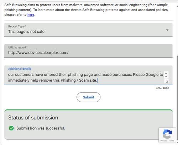Click the 376 / 800 character counter
The height and width of the screenshot is (145, 178).
pyautogui.click(x=162, y=88)
